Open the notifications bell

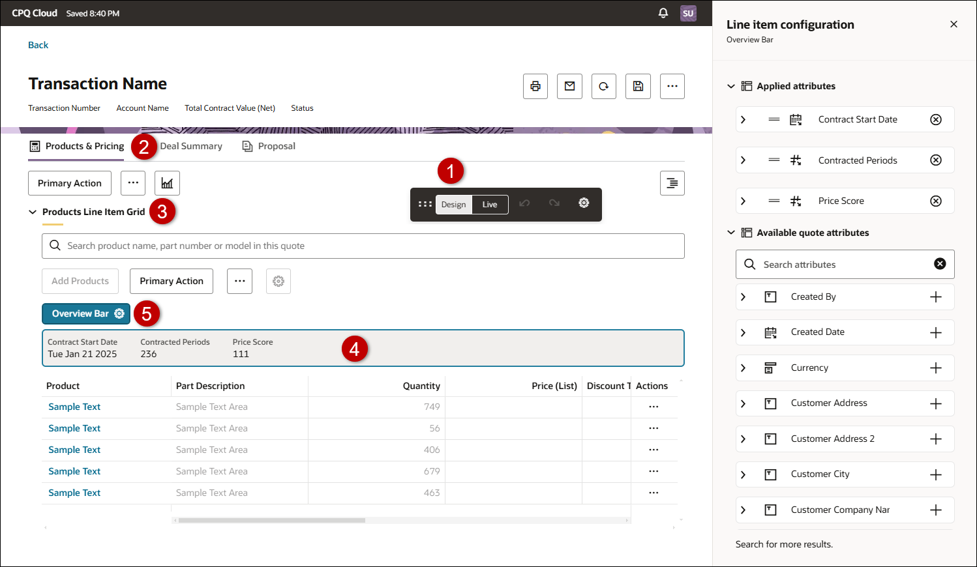(x=663, y=13)
